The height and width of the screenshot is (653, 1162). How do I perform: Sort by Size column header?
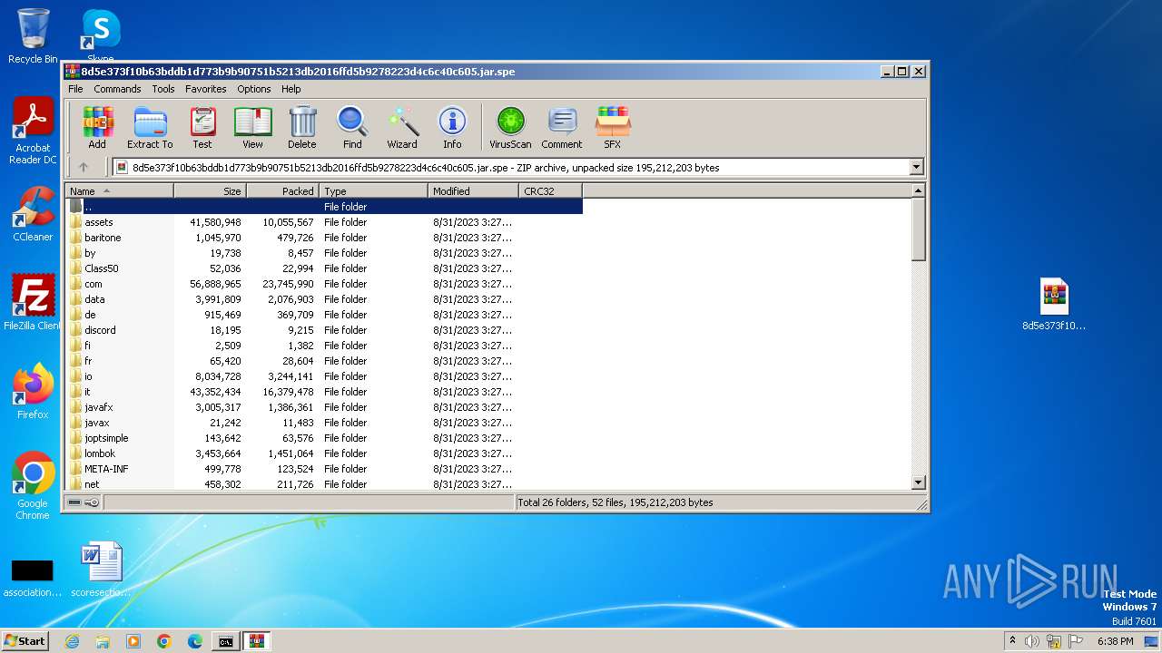pyautogui.click(x=210, y=190)
